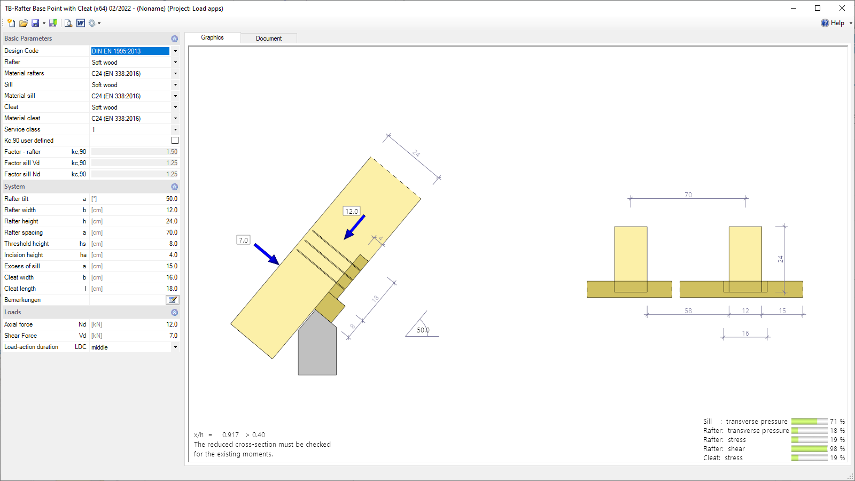The image size is (855, 481).
Task: Open the Material sill dropdown
Action: pos(175,96)
